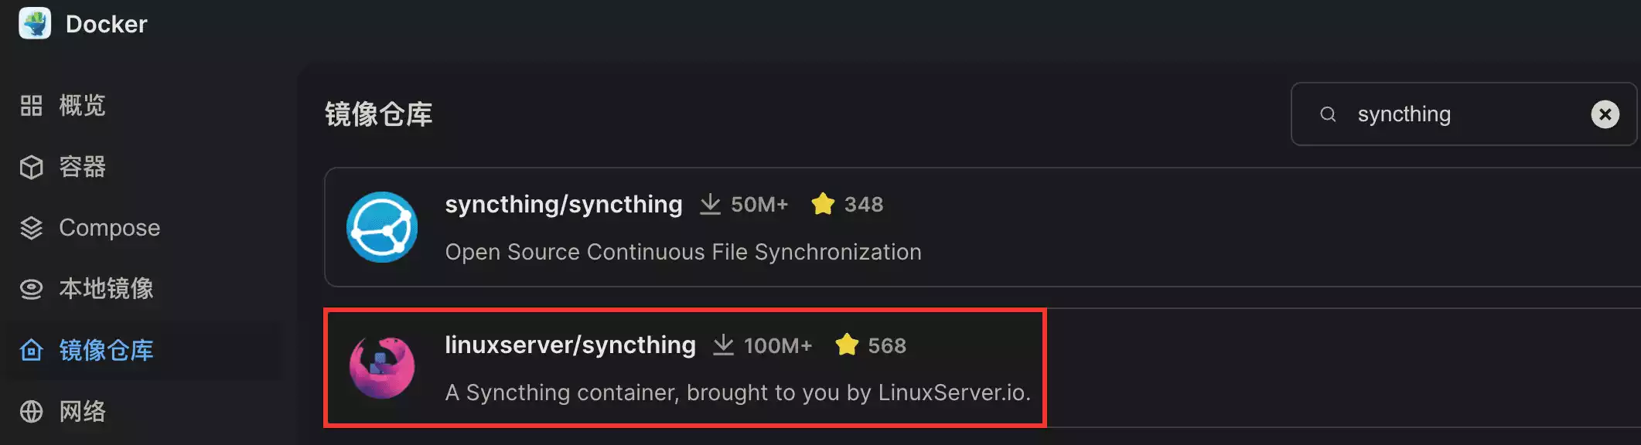Click the 本地镜像 disk icon
Viewport: 1641px width, 445px height.
pyautogui.click(x=31, y=289)
